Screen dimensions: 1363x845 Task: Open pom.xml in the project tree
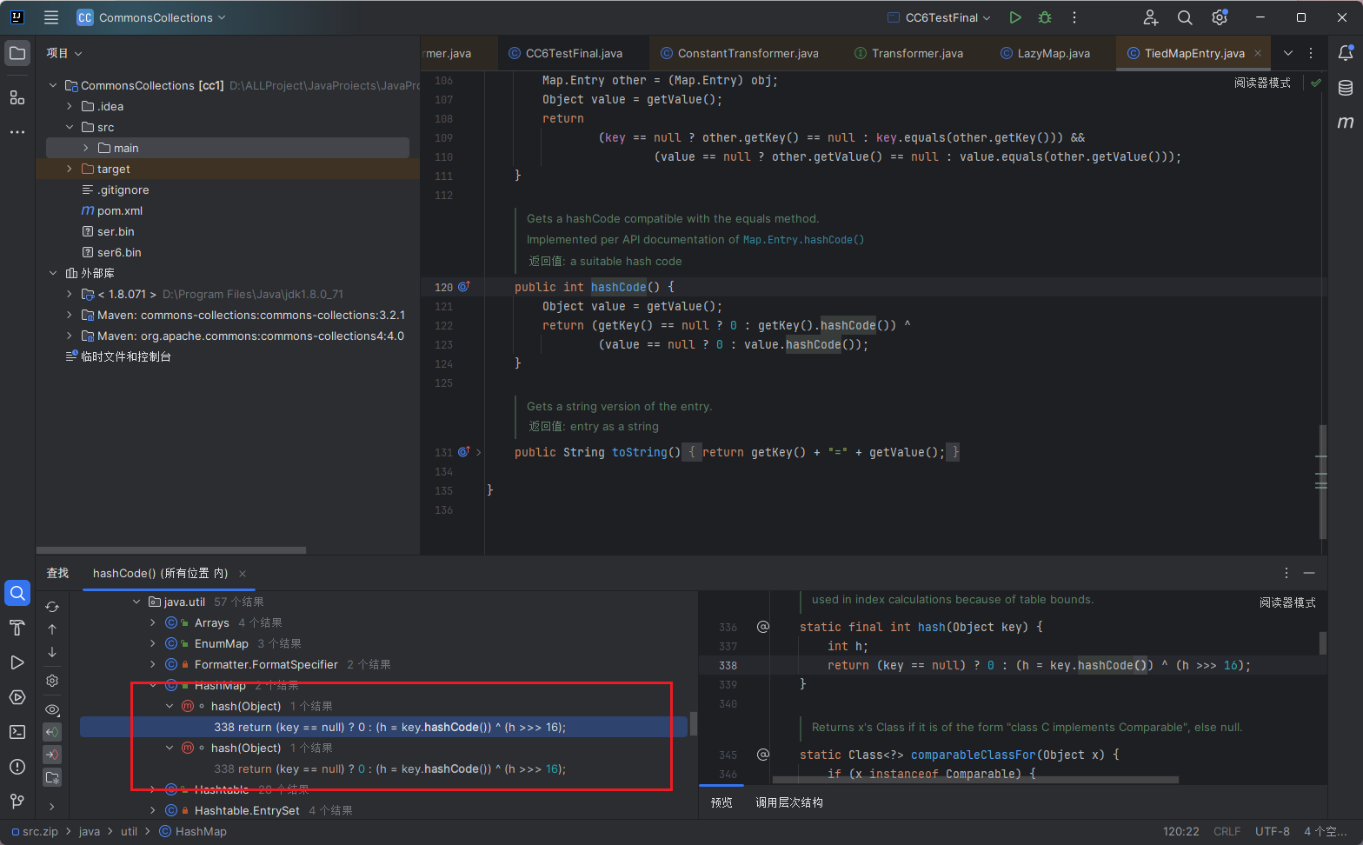(119, 210)
